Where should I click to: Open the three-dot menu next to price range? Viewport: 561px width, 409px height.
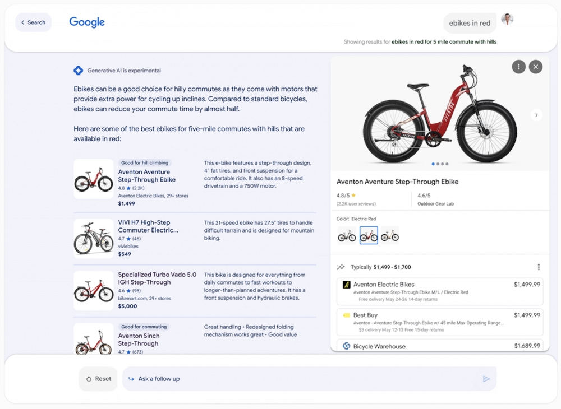pyautogui.click(x=538, y=267)
